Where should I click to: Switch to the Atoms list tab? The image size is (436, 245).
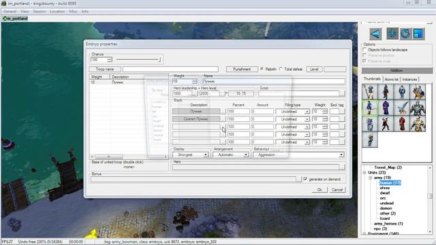click(391, 80)
